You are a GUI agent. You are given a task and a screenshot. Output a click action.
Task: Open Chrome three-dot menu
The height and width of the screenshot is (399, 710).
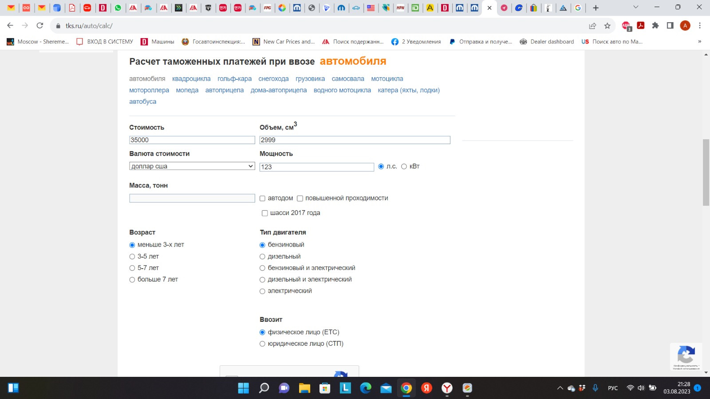point(700,26)
